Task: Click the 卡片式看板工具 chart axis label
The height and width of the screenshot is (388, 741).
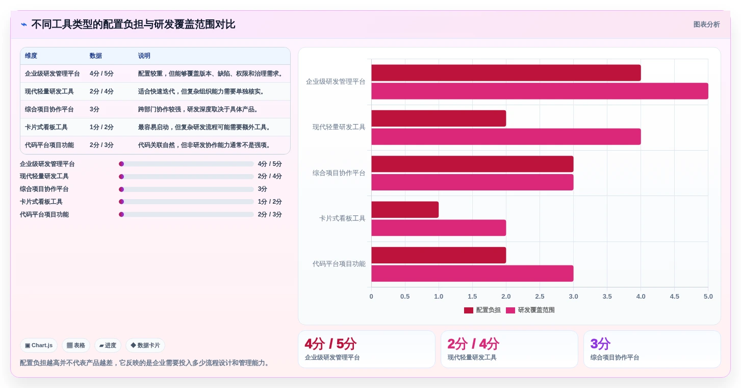Action: coord(342,219)
